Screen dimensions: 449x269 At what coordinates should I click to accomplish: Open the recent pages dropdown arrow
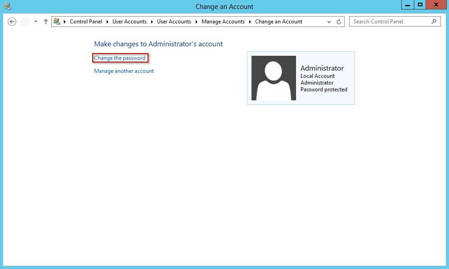pos(35,21)
